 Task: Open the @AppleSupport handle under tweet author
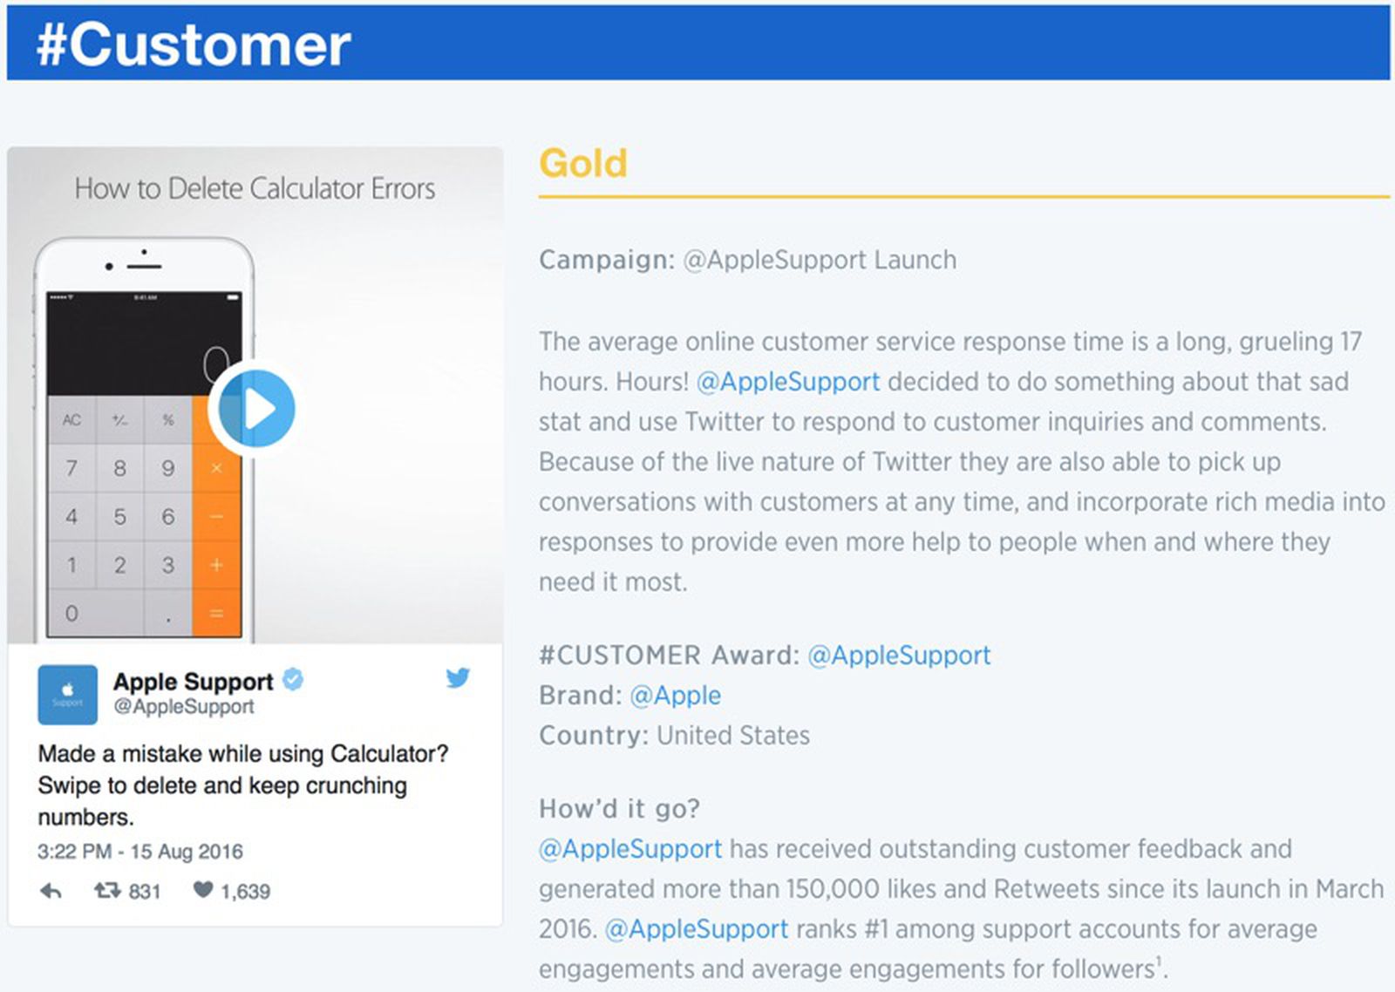pos(183,707)
